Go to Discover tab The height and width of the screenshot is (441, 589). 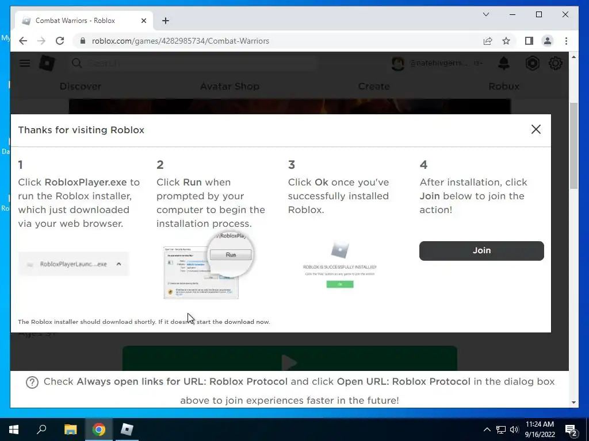tap(81, 86)
